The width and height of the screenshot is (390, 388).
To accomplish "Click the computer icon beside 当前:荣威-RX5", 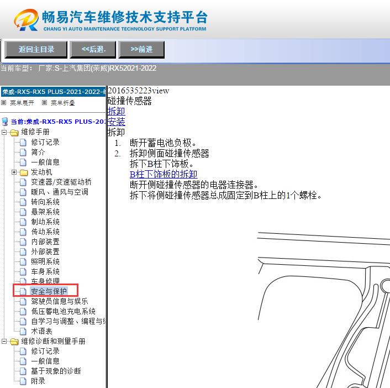I will pyautogui.click(x=5, y=122).
